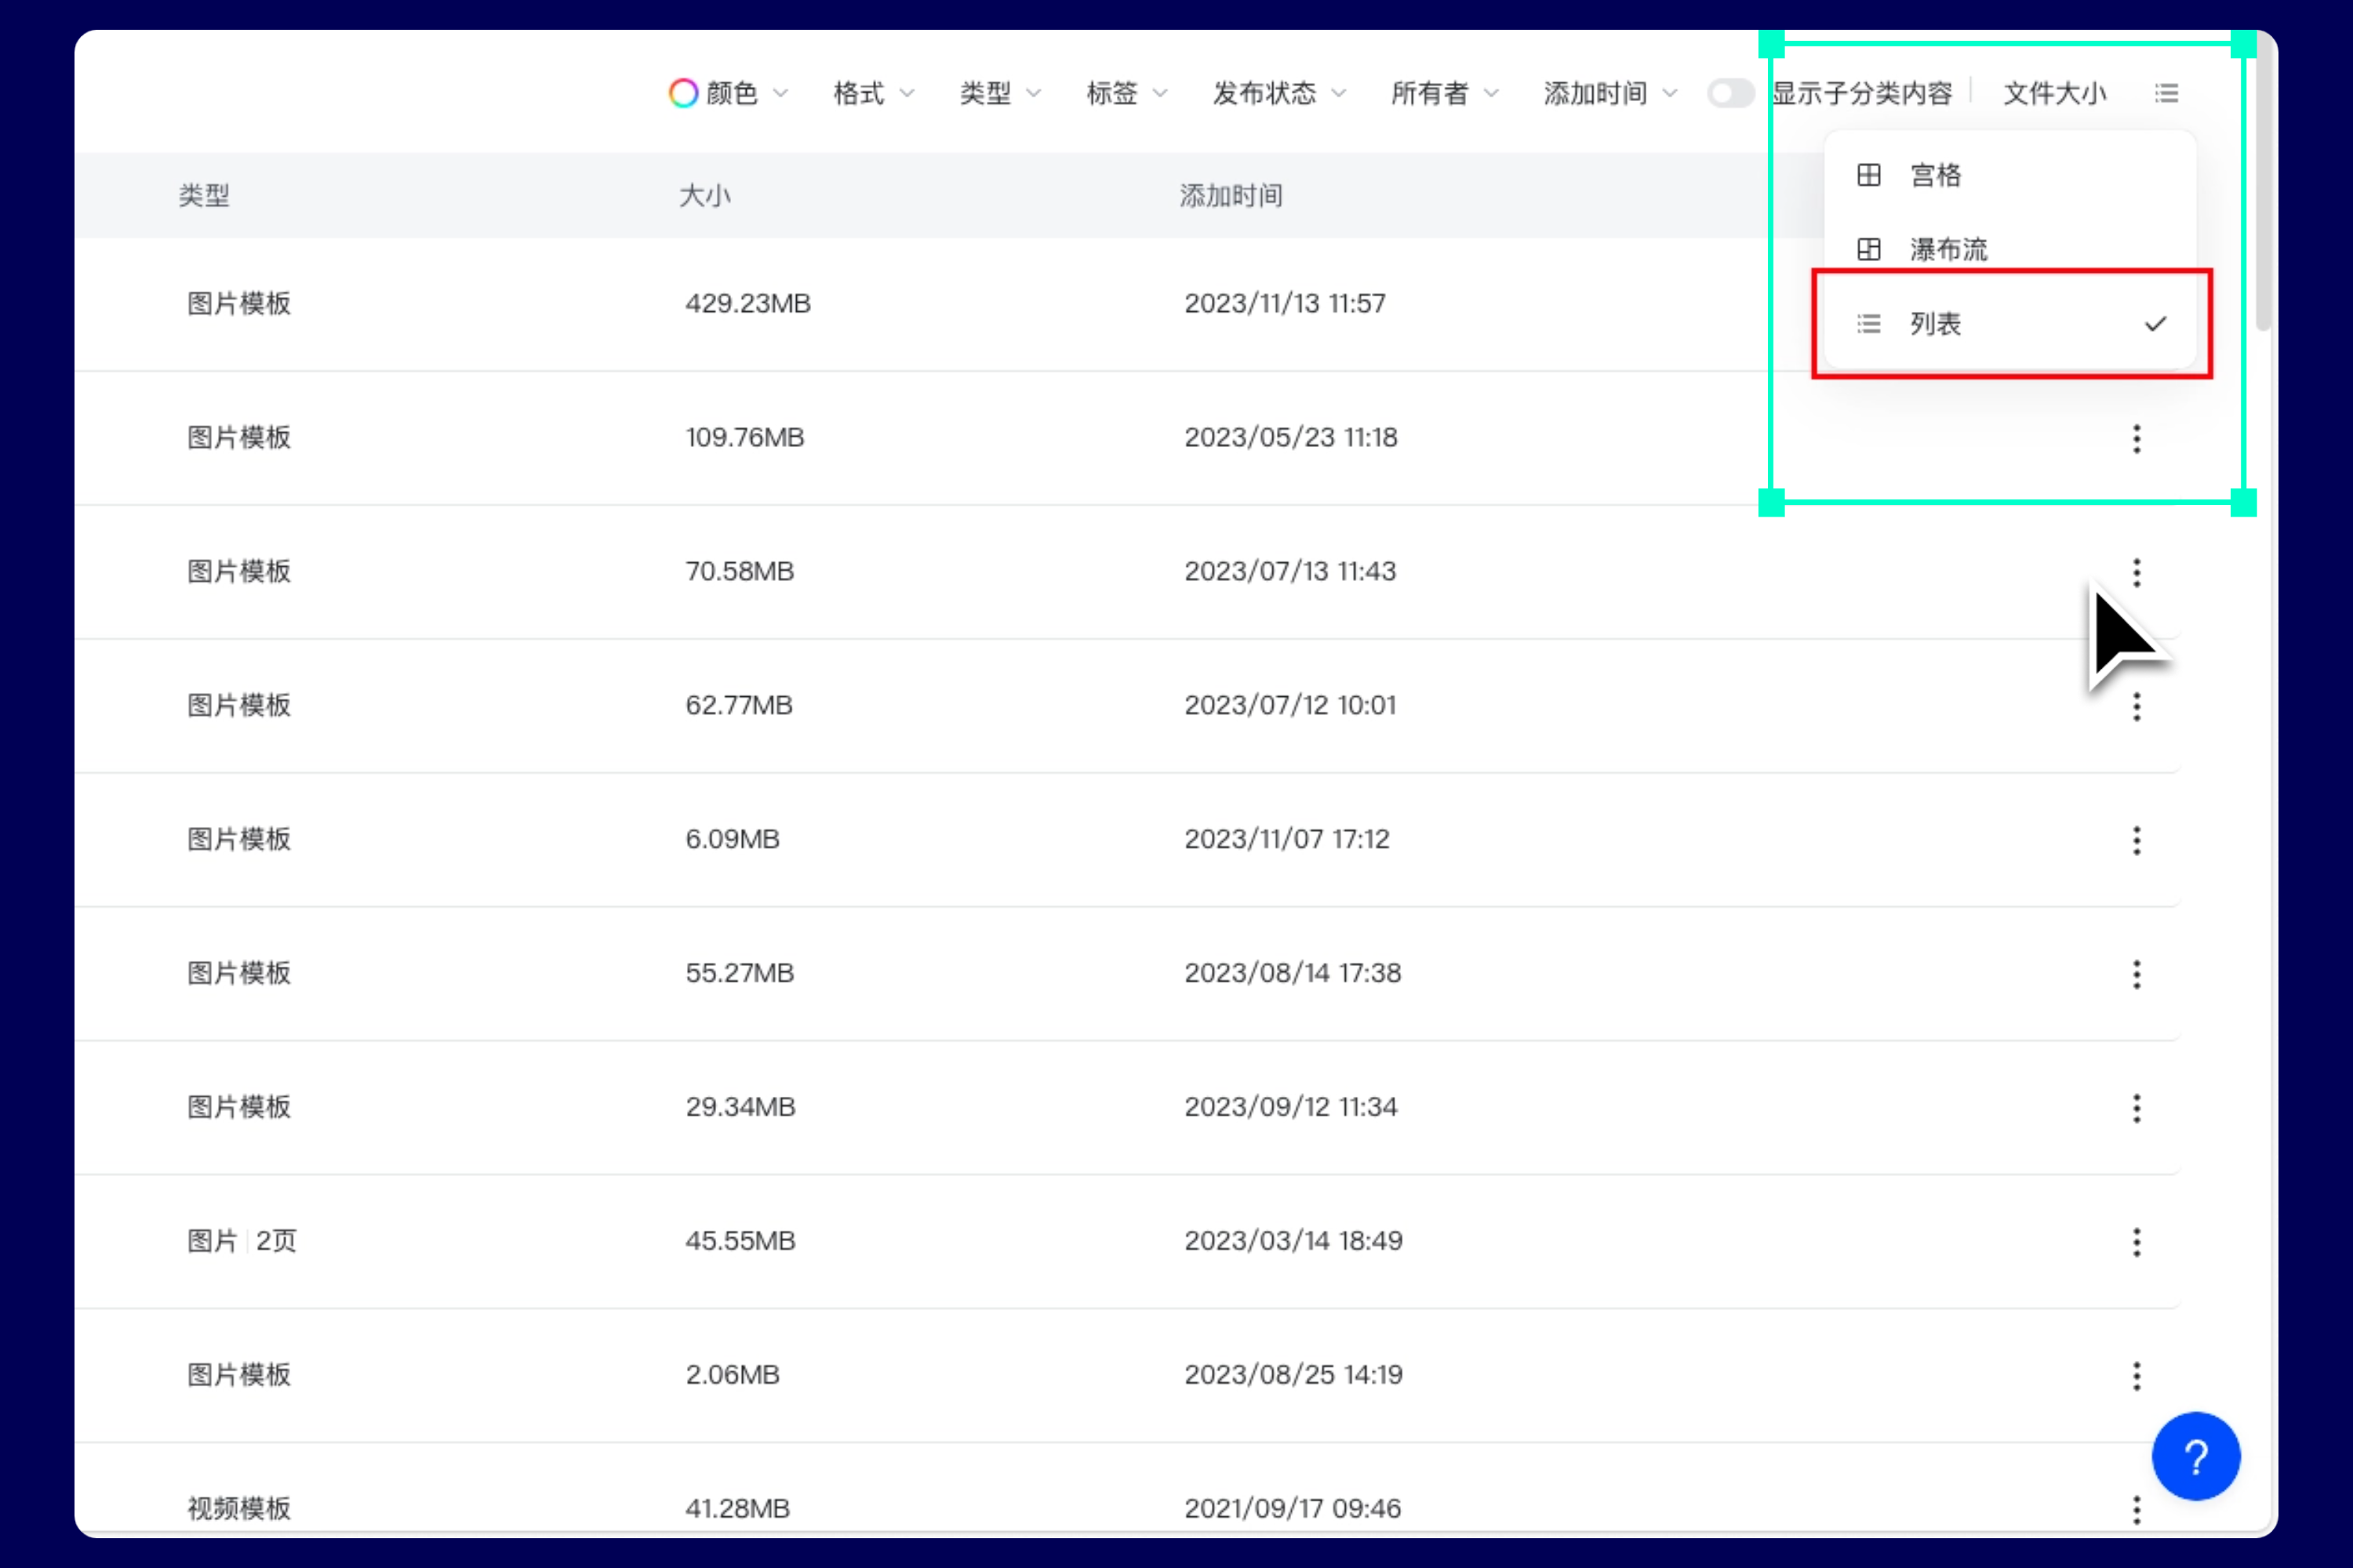Toggle the 显示子分类内容 switch
This screenshot has height=1568, width=2353.
[x=1729, y=93]
